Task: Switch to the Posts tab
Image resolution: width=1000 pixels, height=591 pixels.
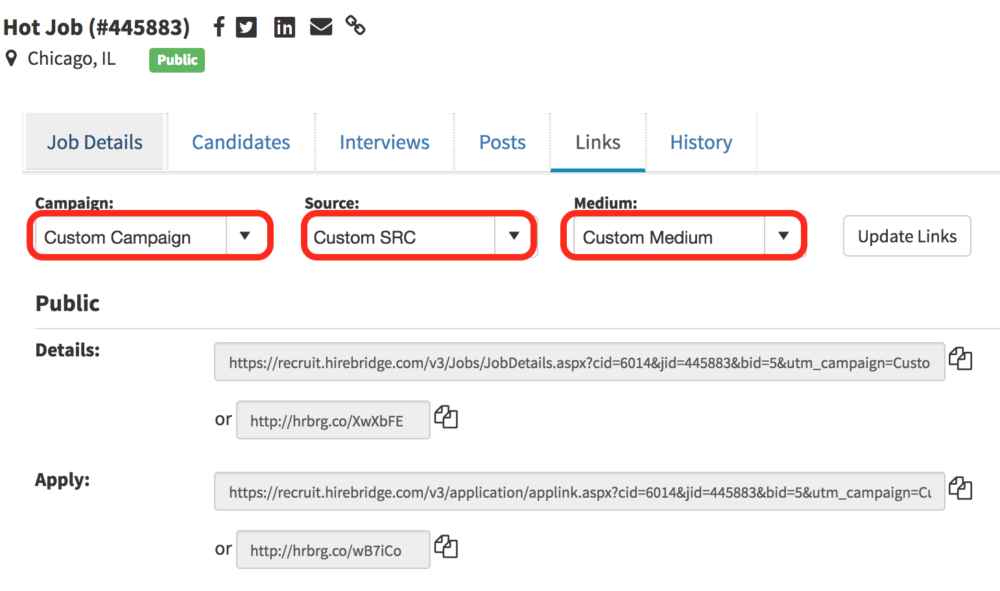Action: click(502, 142)
